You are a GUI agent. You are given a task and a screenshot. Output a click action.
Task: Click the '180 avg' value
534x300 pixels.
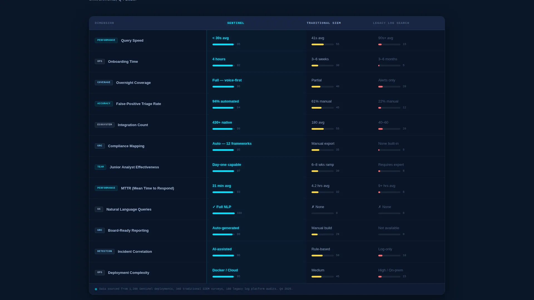(318, 122)
